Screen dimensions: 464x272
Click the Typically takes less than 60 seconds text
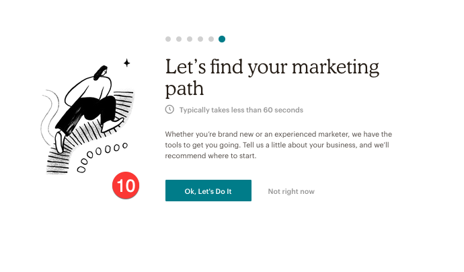coord(241,110)
